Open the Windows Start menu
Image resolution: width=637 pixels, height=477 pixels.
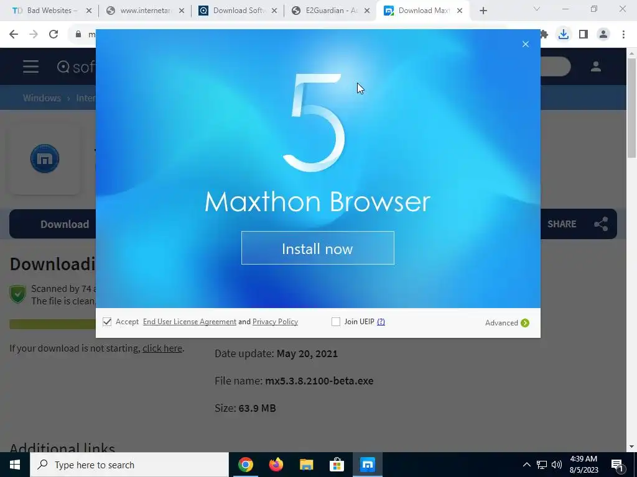tap(15, 465)
